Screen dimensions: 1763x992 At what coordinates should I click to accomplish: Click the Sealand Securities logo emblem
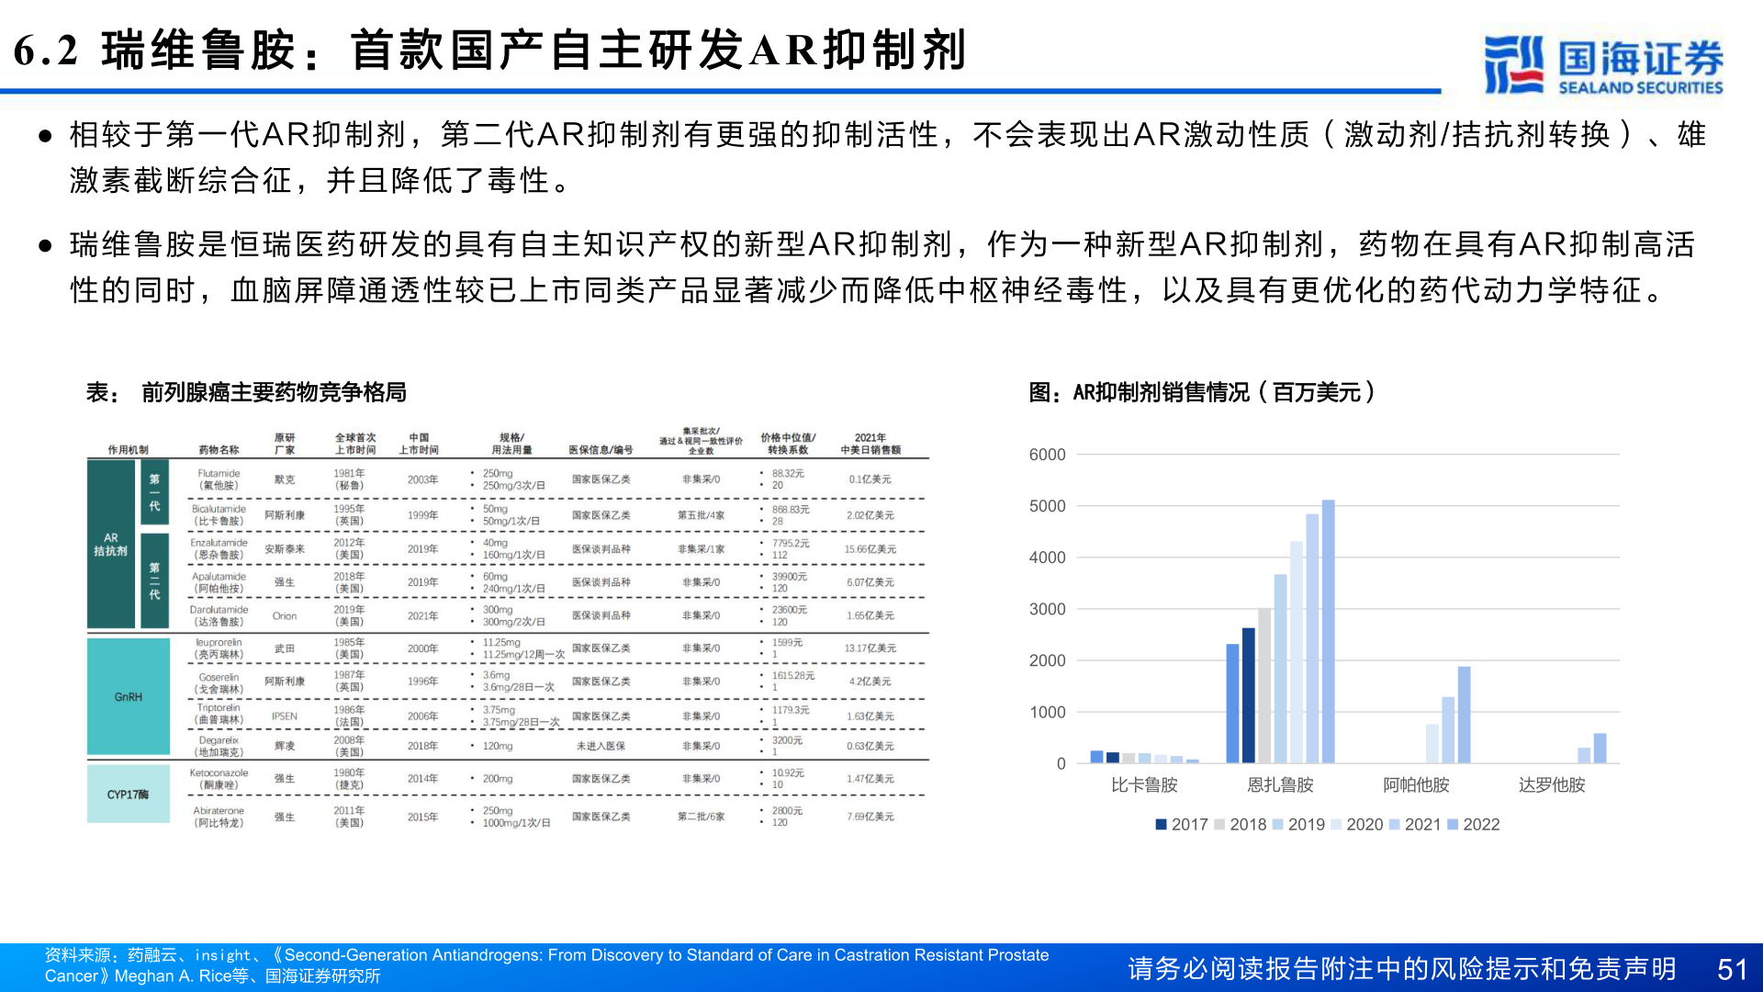(x=1513, y=64)
